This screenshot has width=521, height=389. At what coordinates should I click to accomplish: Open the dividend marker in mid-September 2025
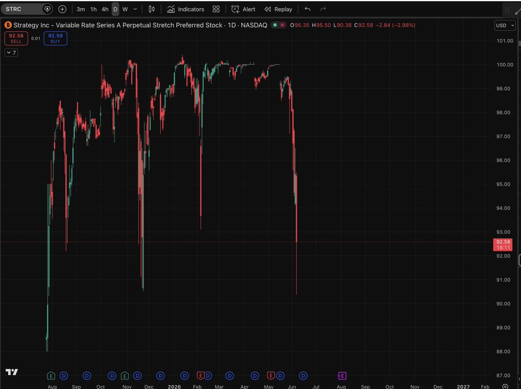(x=87, y=375)
